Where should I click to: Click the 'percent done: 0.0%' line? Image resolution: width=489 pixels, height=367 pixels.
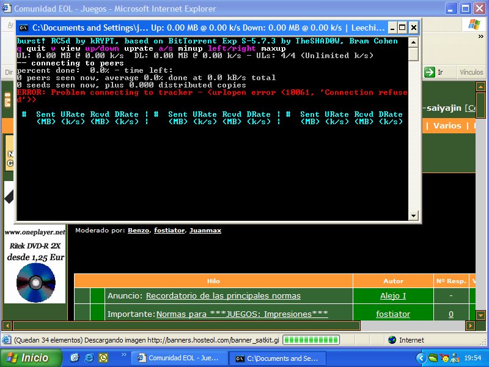[x=95, y=70]
